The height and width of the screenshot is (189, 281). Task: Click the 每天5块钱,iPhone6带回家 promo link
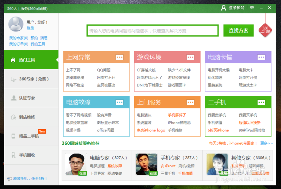click(233, 143)
